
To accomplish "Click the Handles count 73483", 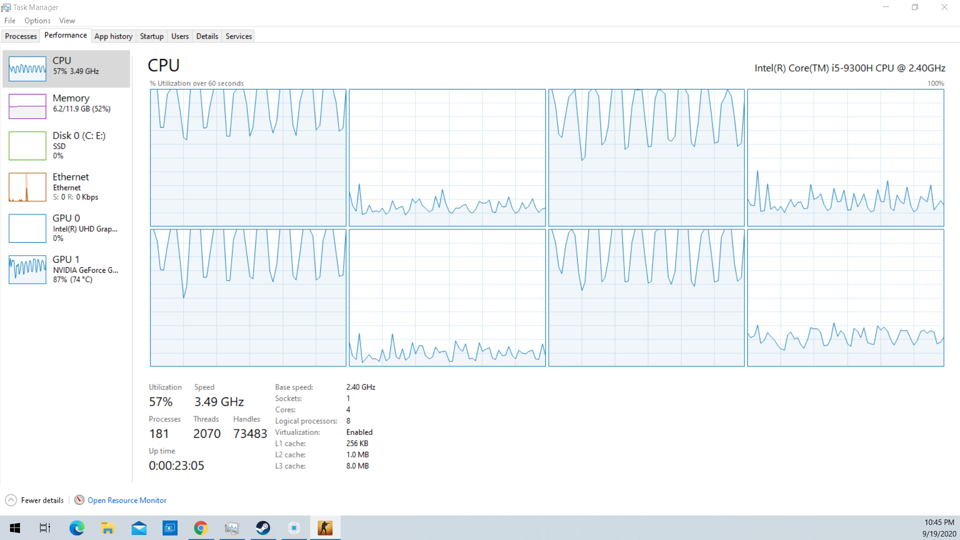I will pos(250,434).
